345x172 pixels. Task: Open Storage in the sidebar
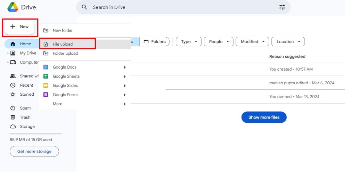[x=27, y=127]
